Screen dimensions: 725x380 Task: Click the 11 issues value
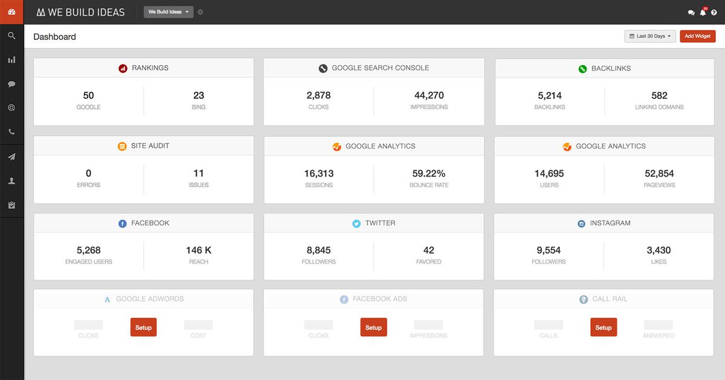[x=199, y=173]
